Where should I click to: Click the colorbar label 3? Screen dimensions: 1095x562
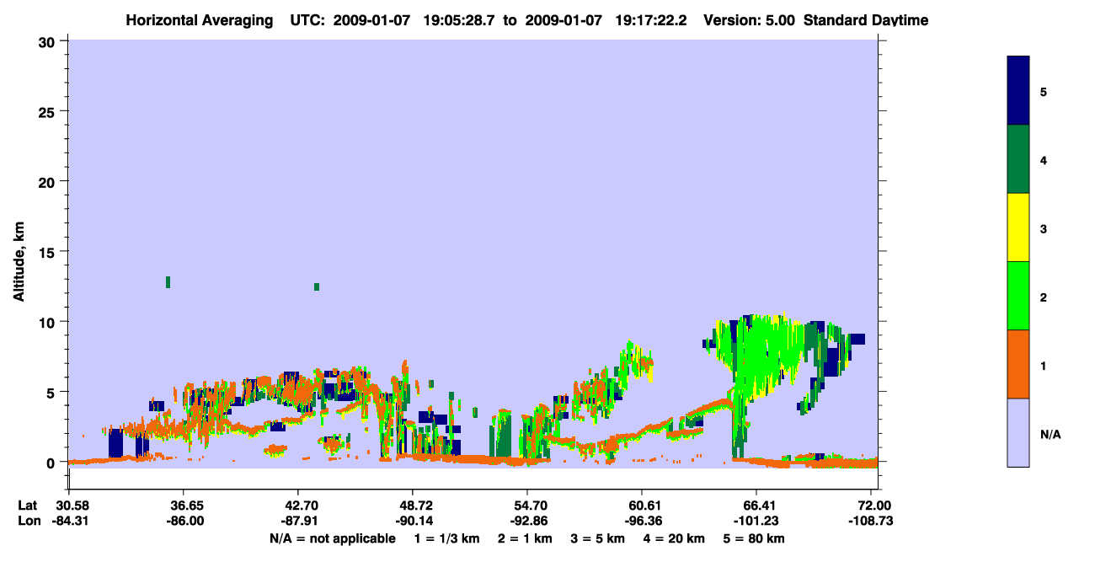(1044, 228)
